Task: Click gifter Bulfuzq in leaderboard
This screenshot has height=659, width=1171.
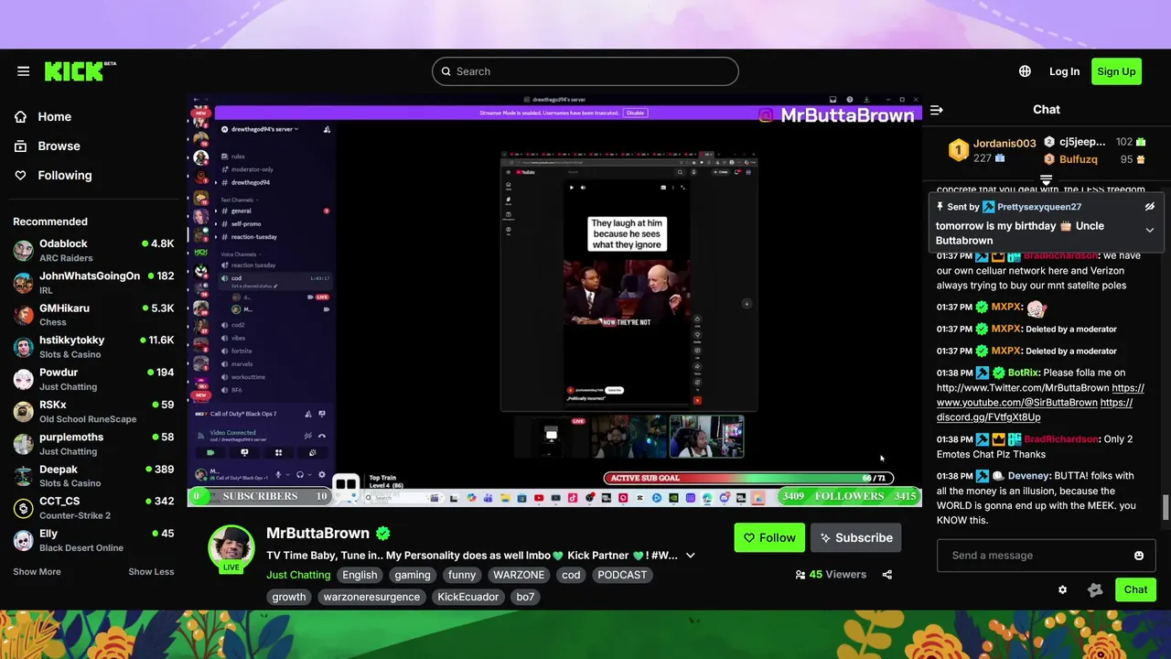Action: (1079, 159)
